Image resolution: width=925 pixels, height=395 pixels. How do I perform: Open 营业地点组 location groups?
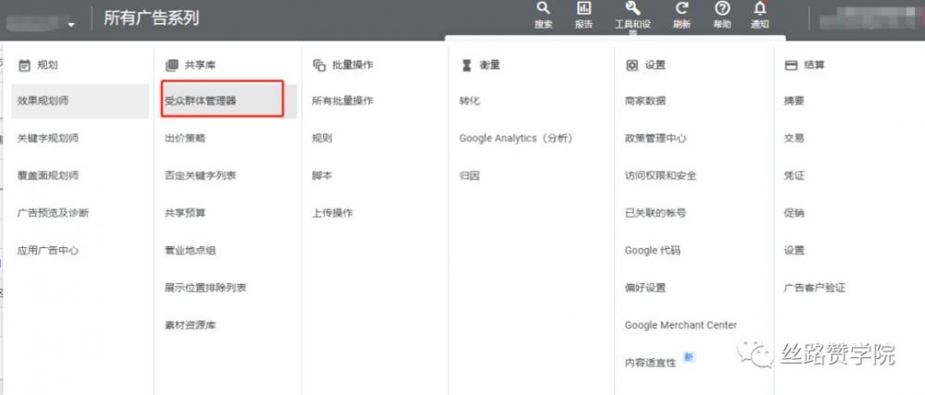[190, 251]
